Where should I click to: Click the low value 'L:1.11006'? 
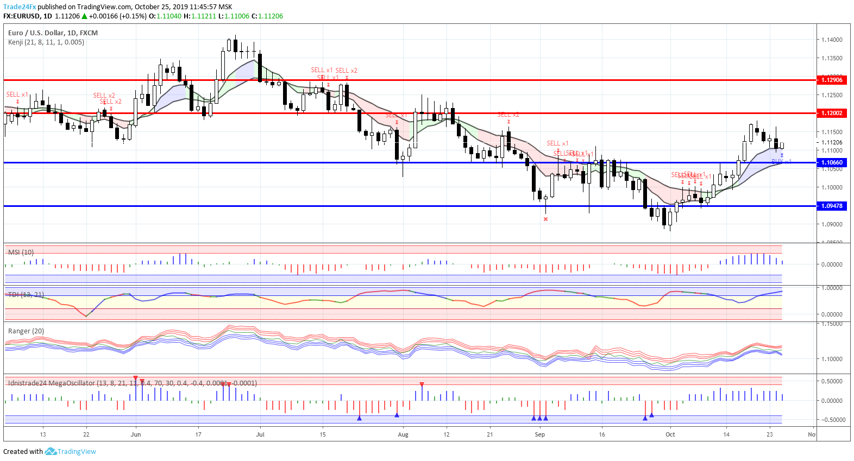click(x=234, y=16)
